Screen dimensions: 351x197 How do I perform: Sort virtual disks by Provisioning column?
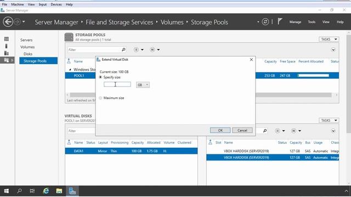click(120, 142)
